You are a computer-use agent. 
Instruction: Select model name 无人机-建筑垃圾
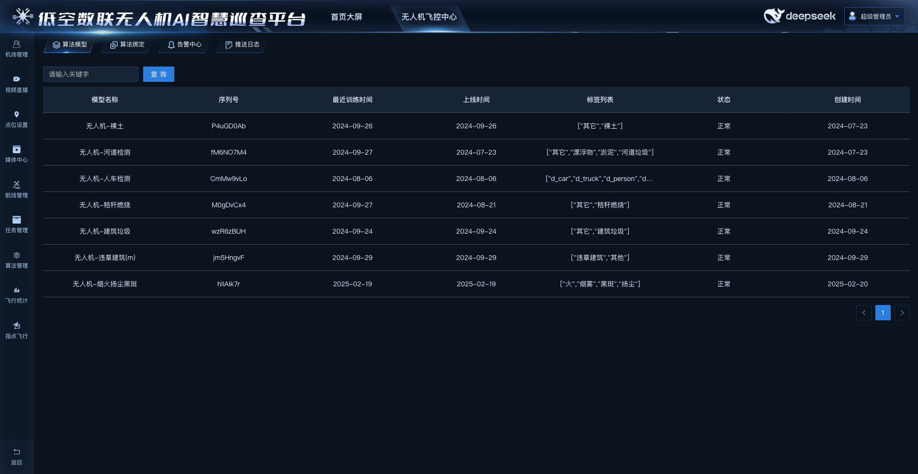(105, 231)
